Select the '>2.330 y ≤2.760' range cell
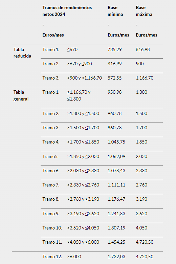The image size is (176, 264). pyautogui.click(x=83, y=185)
